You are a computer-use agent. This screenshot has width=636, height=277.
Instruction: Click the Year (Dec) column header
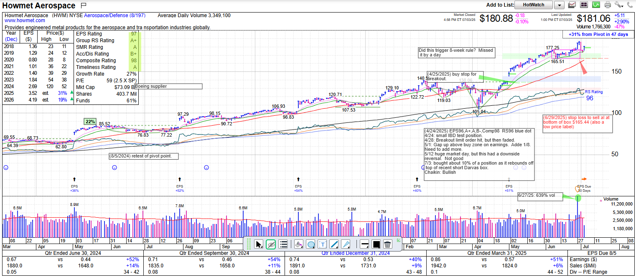[x=11, y=36]
